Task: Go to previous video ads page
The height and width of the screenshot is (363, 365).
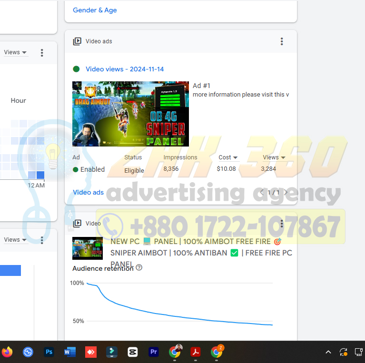Action: coord(262,192)
